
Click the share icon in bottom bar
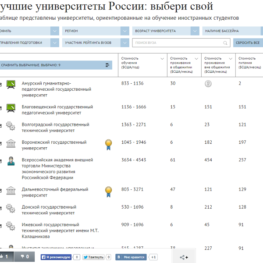(x=184, y=257)
